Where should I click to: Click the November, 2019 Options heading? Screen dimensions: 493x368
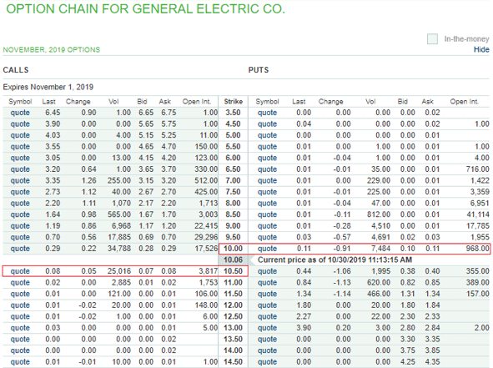(x=52, y=50)
